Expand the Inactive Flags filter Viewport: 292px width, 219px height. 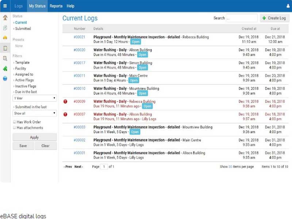point(26,86)
